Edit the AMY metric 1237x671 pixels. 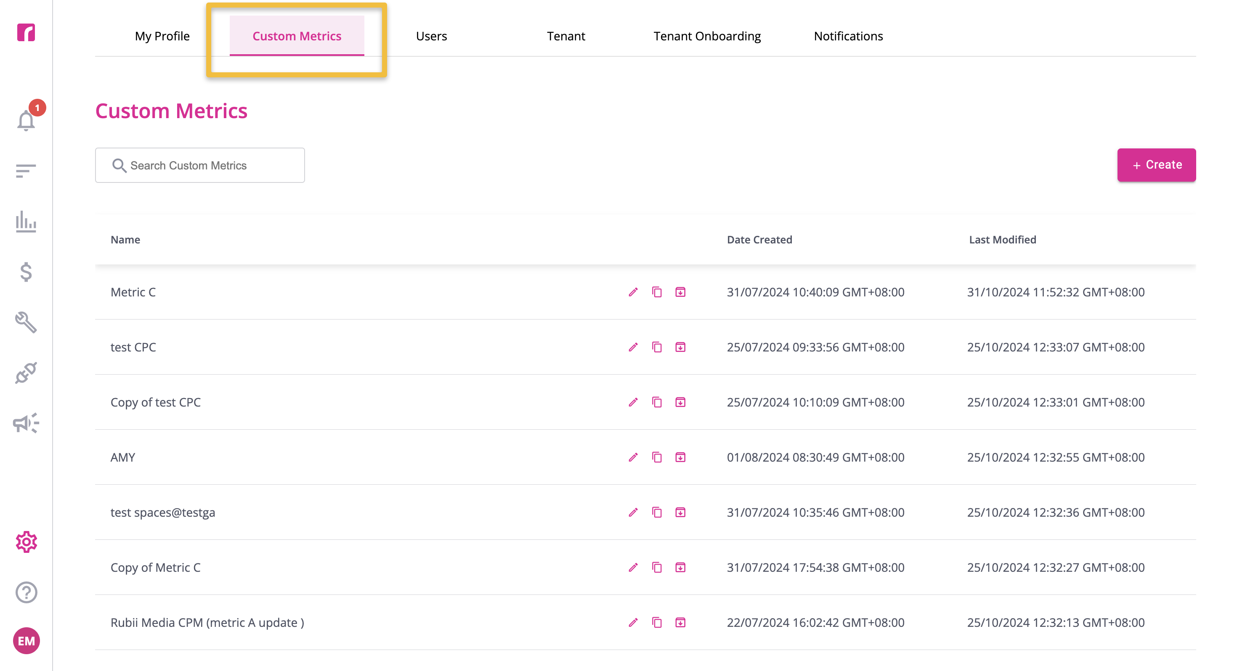coord(633,457)
